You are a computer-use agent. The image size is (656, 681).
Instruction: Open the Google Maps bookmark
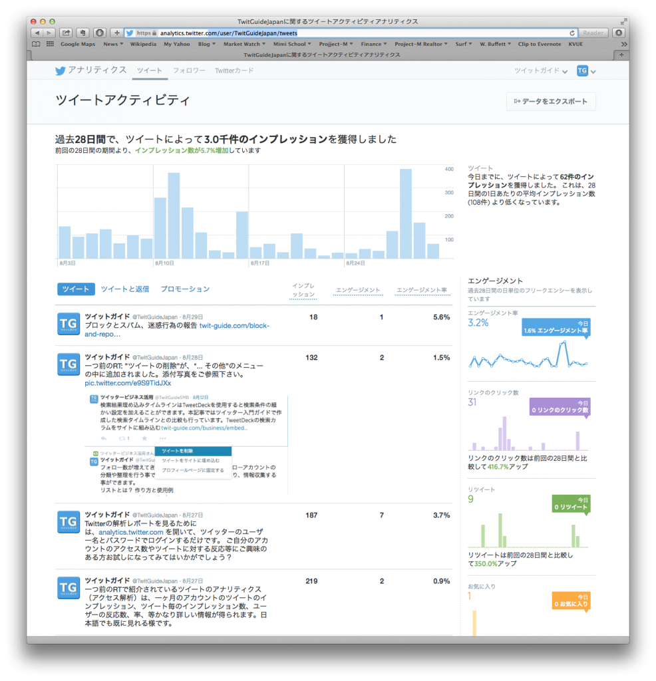click(78, 44)
